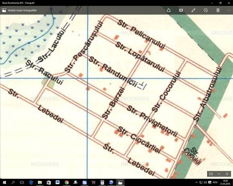The height and width of the screenshot is (186, 233).
Task: Open the Calculator from the taskbar
Action: pyautogui.click(x=102, y=183)
